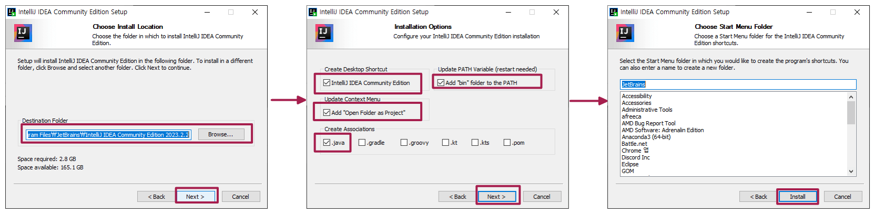The image size is (875, 214).
Task: Close the Installation Options window
Action: pos(556,12)
